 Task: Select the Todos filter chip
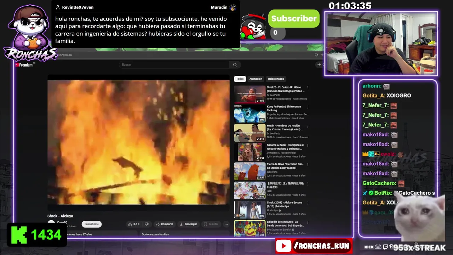[x=240, y=79]
